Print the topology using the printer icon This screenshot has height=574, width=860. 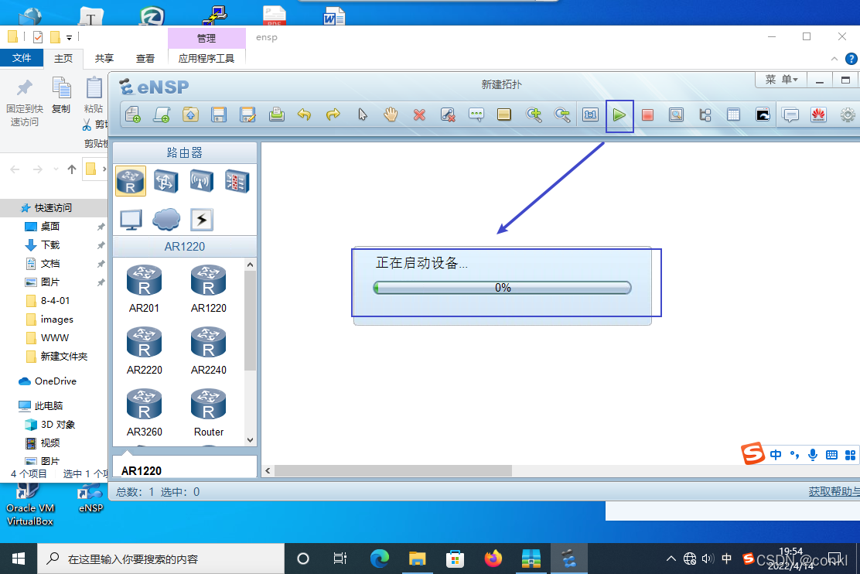[x=276, y=114]
